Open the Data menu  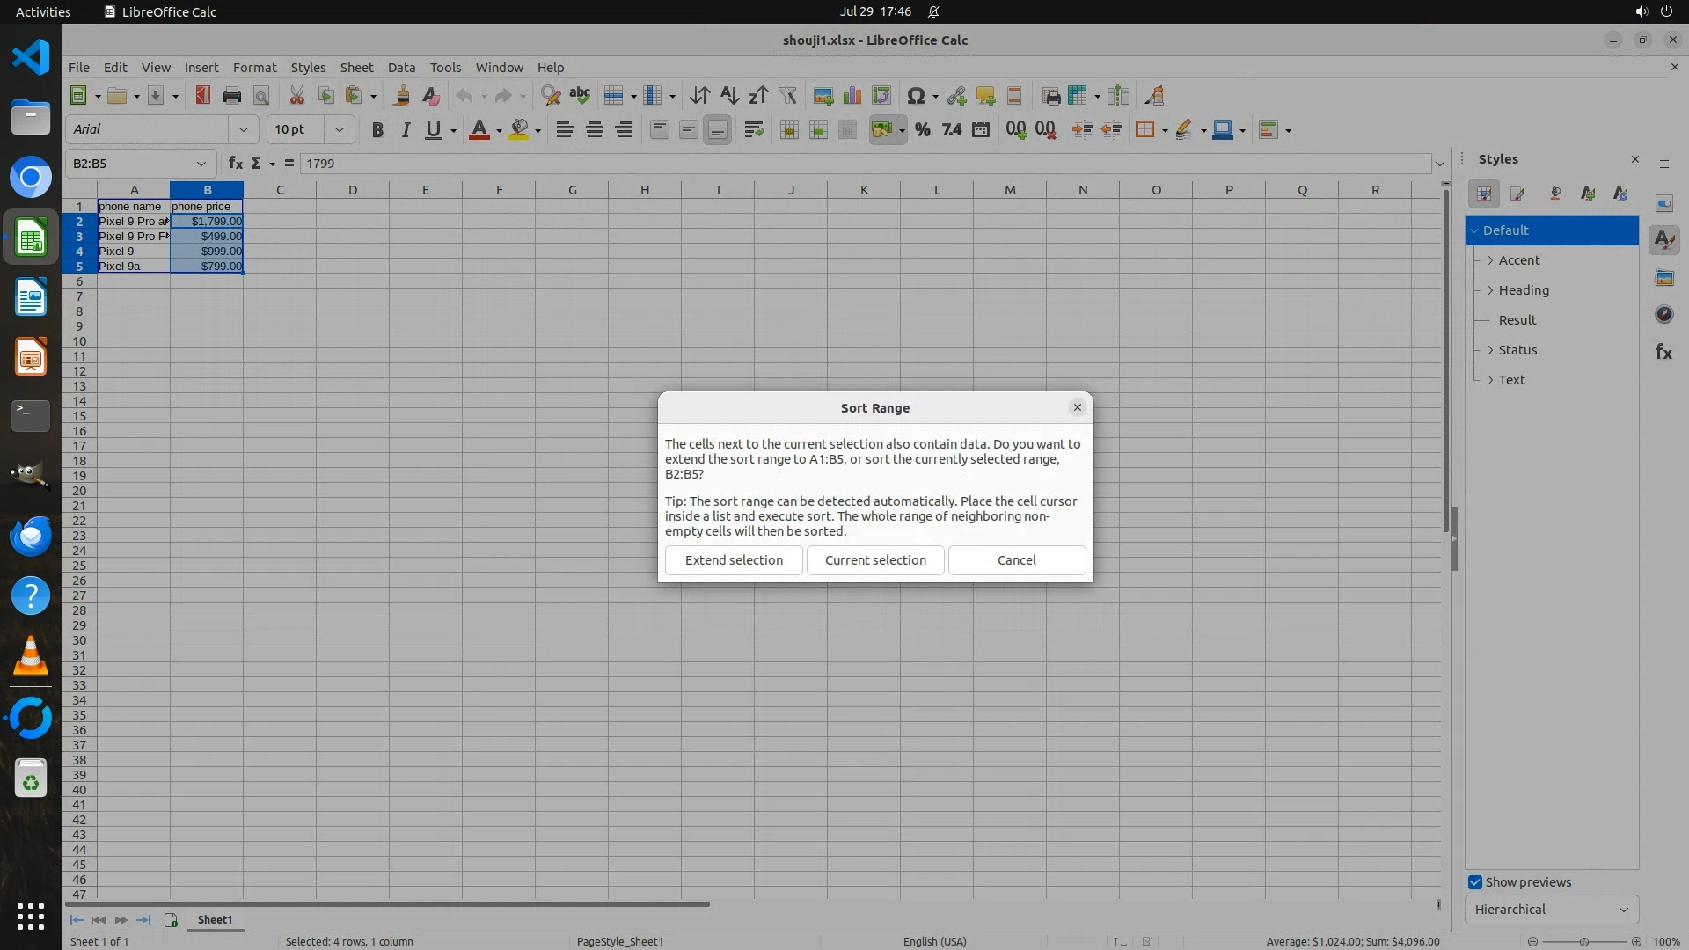[x=401, y=67]
